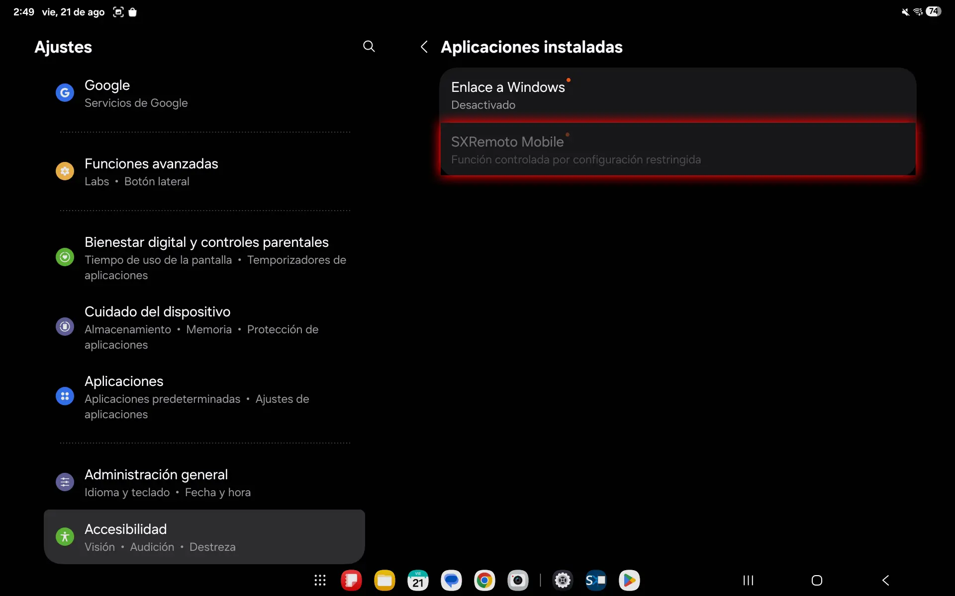
Task: Go back from Aplicaciones instaladas
Action: [424, 47]
